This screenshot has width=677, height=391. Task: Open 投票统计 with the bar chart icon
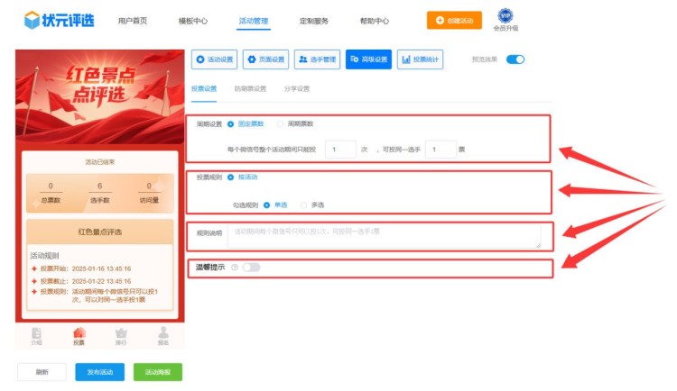point(420,59)
